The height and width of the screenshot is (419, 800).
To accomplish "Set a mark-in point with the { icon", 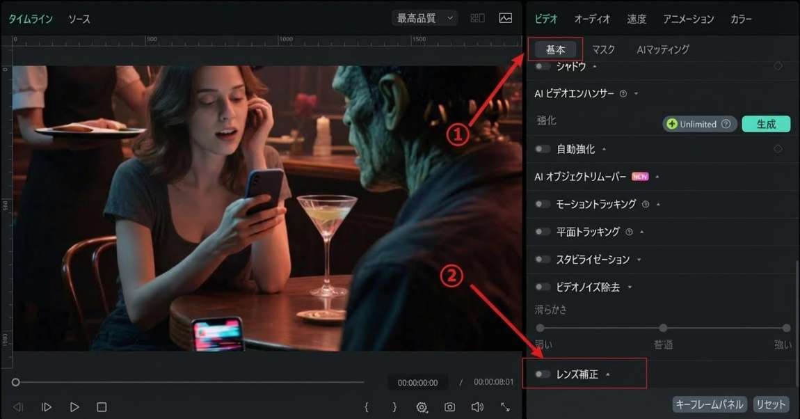I will pyautogui.click(x=367, y=407).
